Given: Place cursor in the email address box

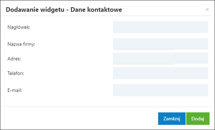Looking at the screenshot, I should coord(160,90).
